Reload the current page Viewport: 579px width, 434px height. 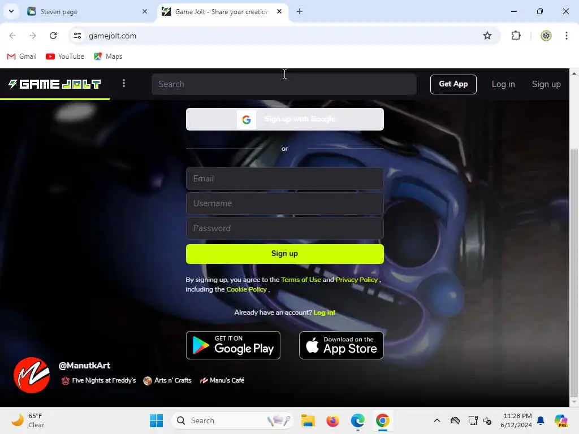(x=53, y=36)
